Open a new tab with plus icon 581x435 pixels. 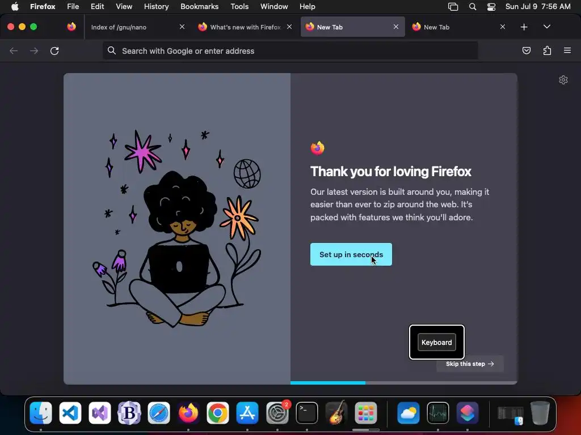click(x=524, y=27)
